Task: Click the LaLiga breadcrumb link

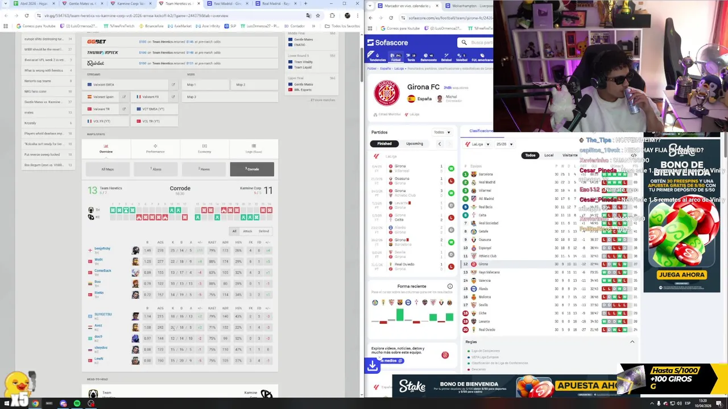Action: (x=400, y=68)
